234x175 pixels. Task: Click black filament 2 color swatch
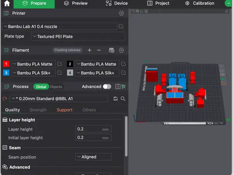[x=70, y=64]
